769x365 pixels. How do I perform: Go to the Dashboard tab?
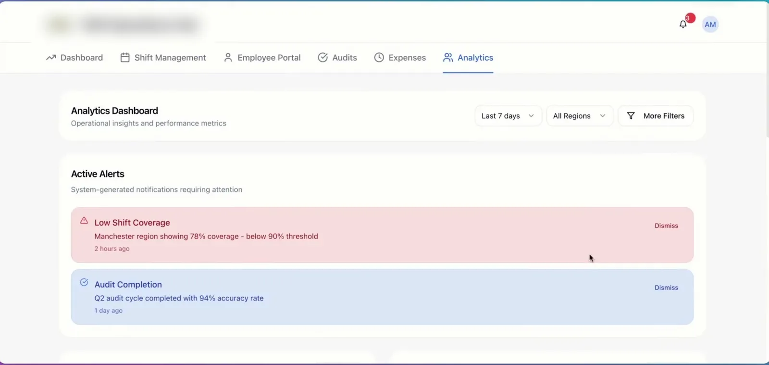(x=74, y=58)
